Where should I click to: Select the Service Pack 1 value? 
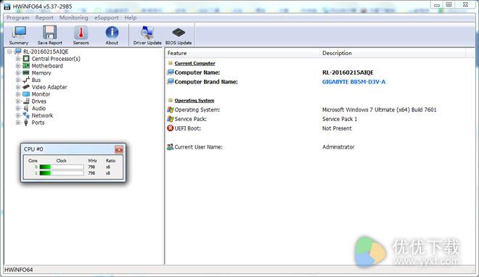(x=340, y=119)
